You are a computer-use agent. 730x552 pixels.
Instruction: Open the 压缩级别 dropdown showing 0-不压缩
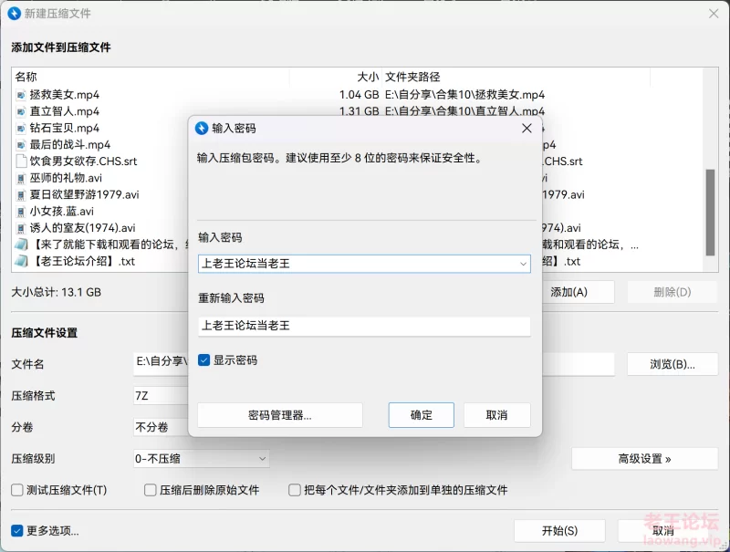201,459
